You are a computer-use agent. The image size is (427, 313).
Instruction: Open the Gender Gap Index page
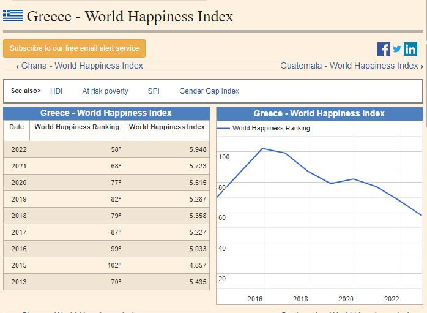pyautogui.click(x=209, y=91)
